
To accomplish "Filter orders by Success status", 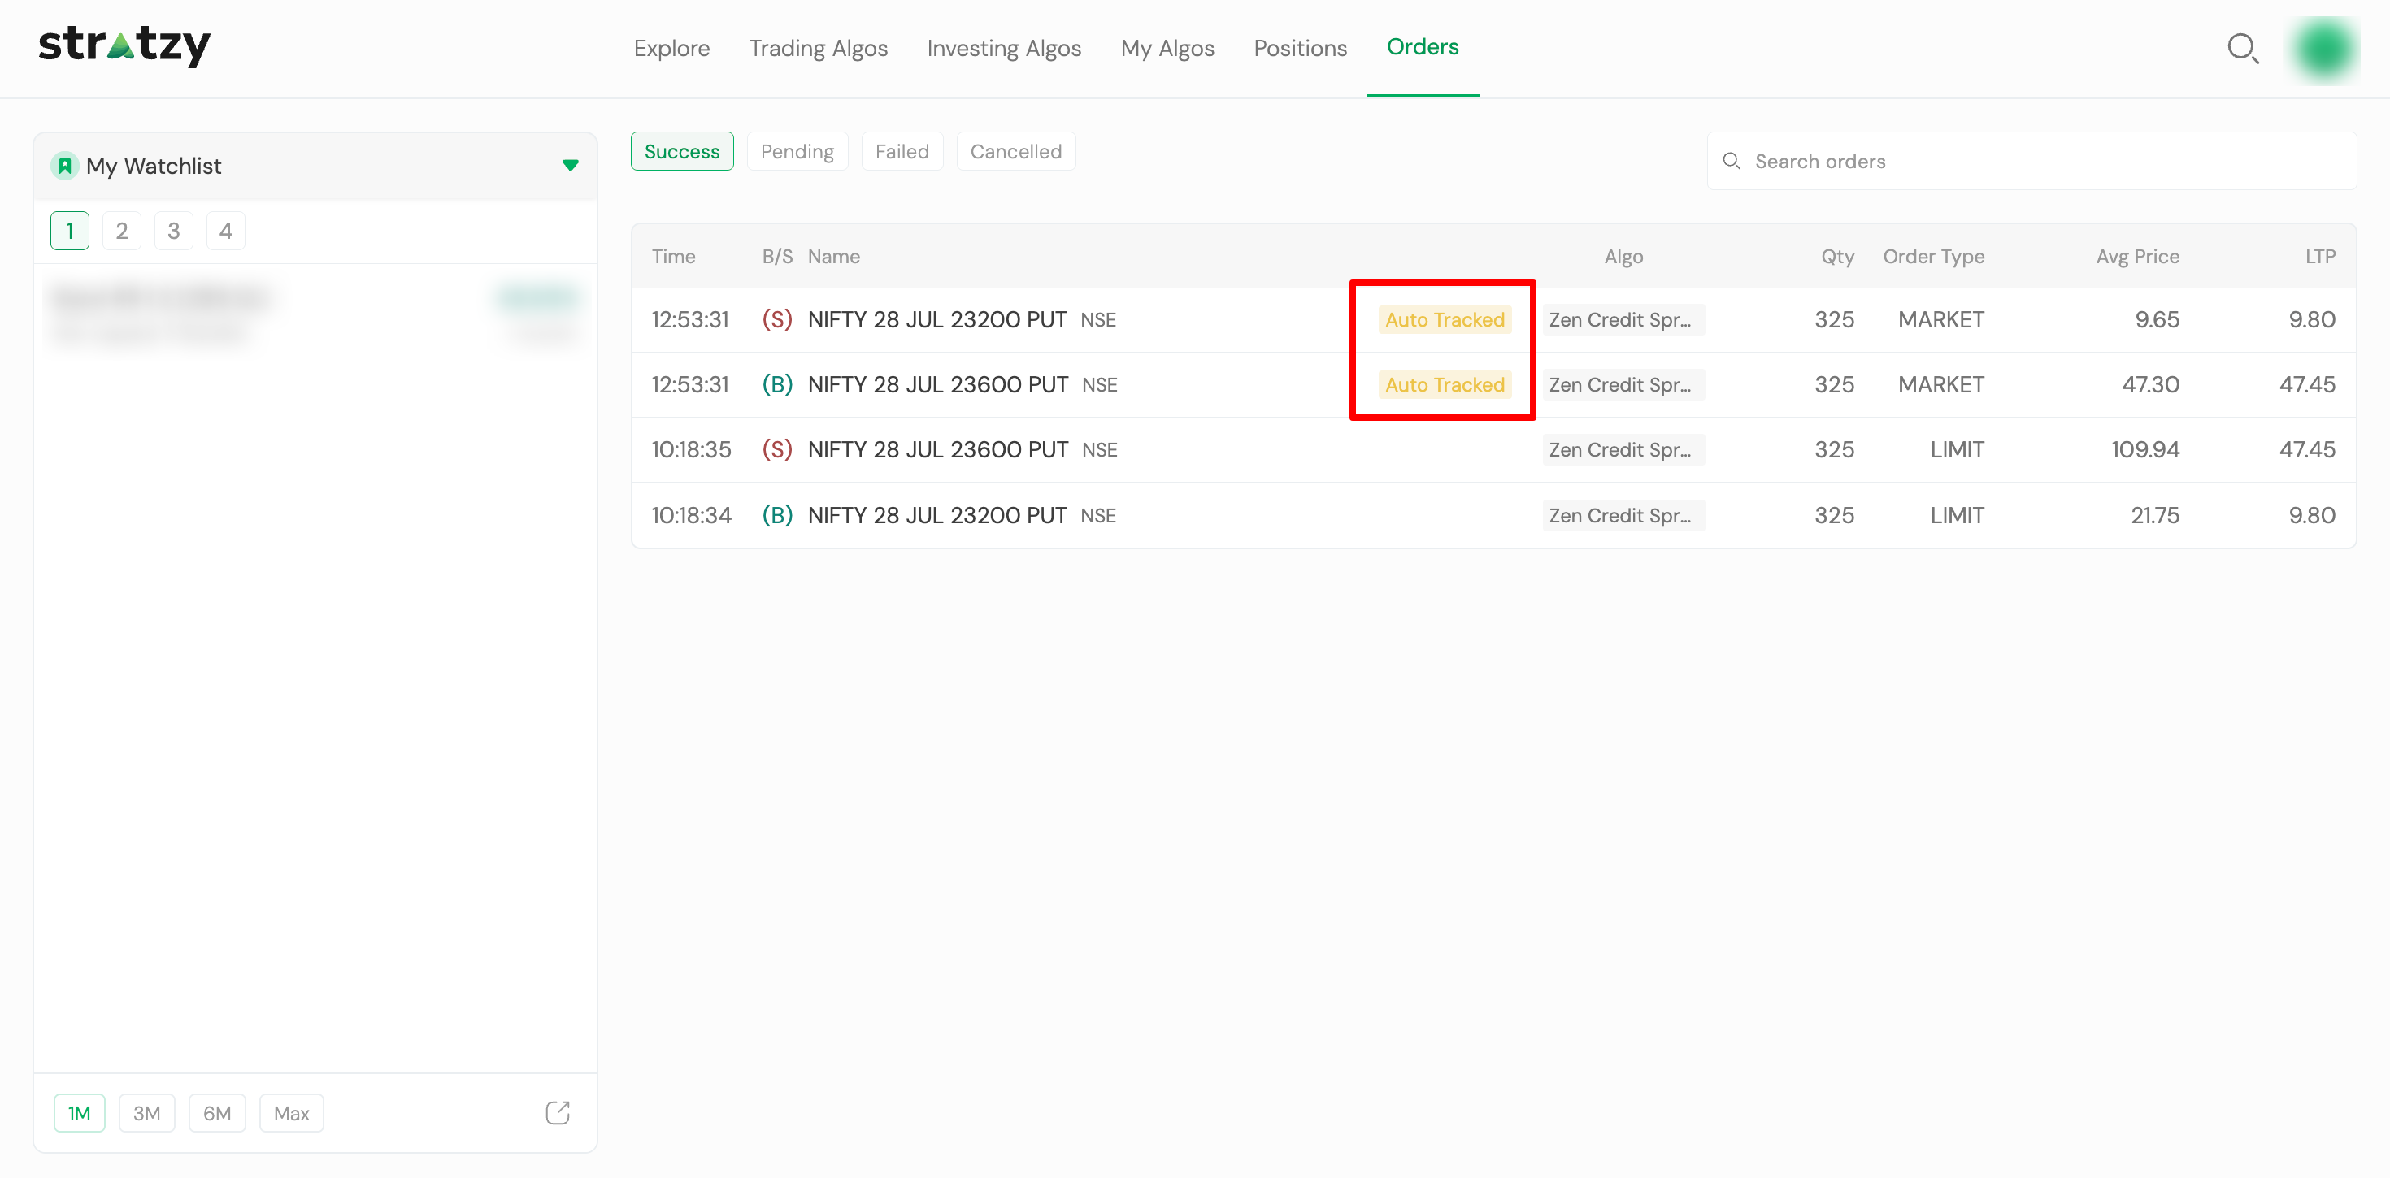I will (682, 151).
